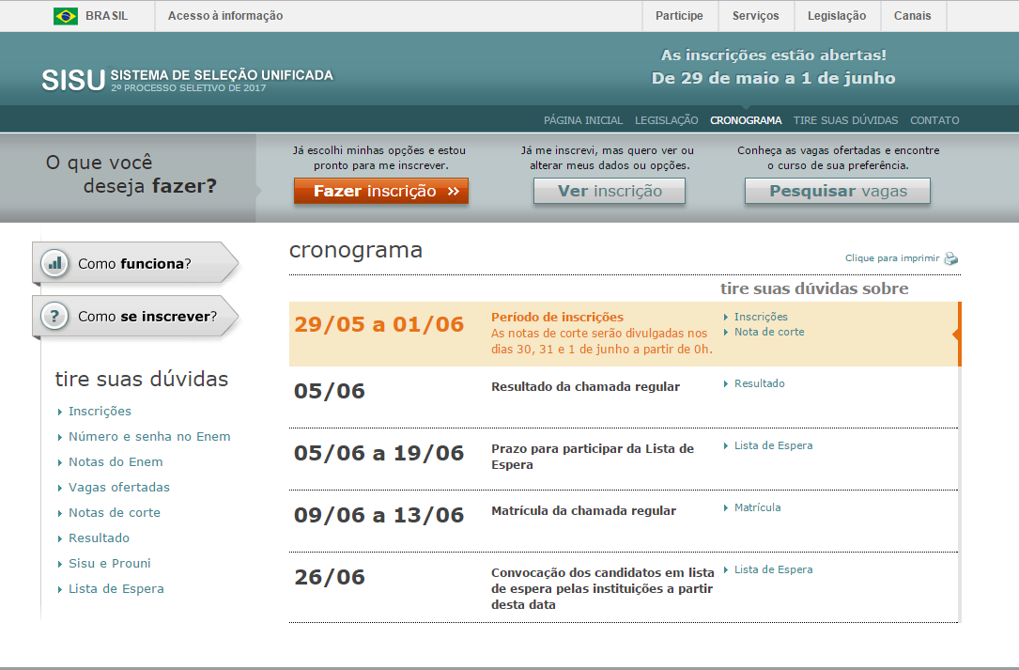The image size is (1019, 670).
Task: Click the Brazil flag icon
Action: [x=66, y=16]
